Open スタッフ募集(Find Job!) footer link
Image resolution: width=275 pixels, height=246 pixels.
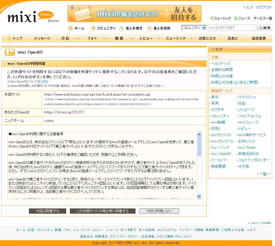pos(174,237)
